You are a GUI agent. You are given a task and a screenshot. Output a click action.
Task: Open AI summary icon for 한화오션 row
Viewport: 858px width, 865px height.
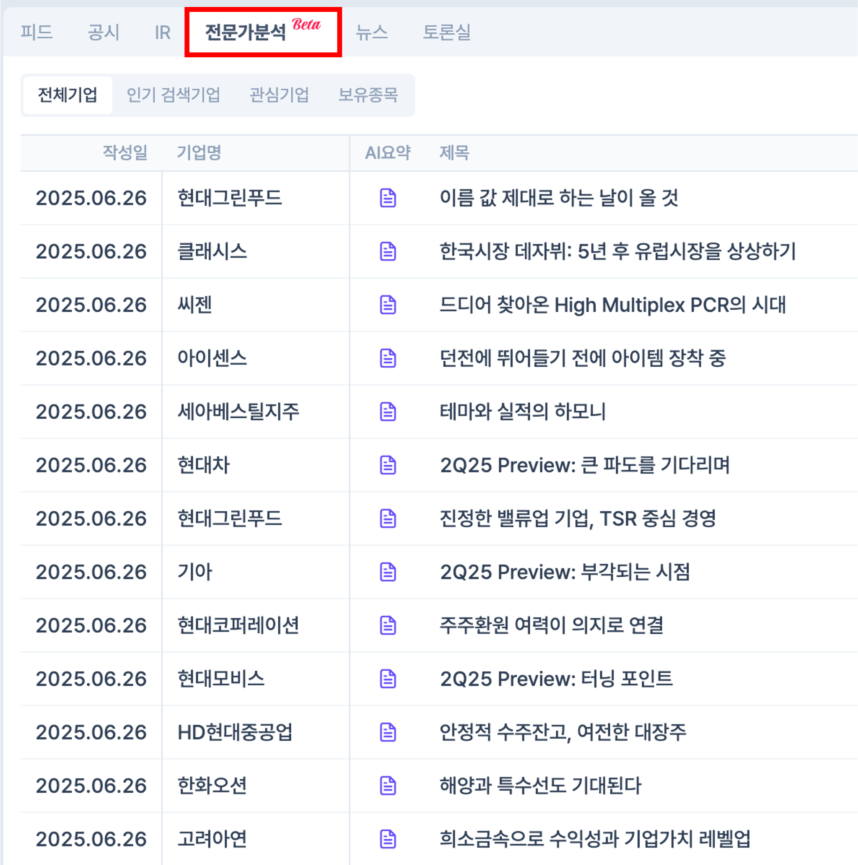pos(387,786)
